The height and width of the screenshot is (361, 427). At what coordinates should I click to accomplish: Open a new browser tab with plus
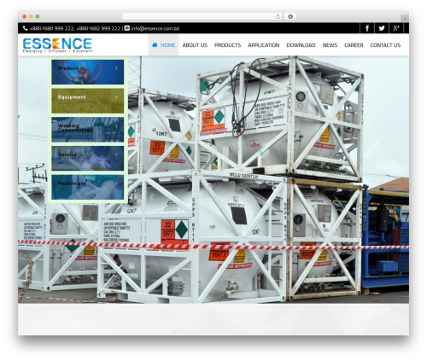[x=405, y=19]
